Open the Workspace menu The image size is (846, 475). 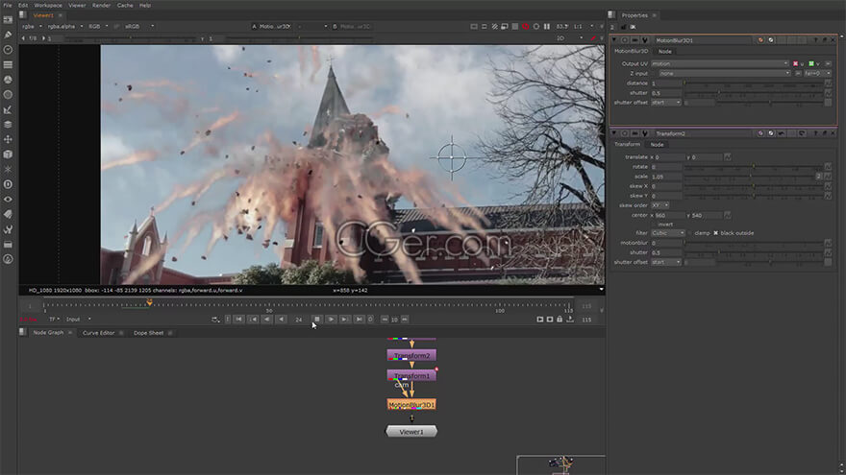pos(48,6)
